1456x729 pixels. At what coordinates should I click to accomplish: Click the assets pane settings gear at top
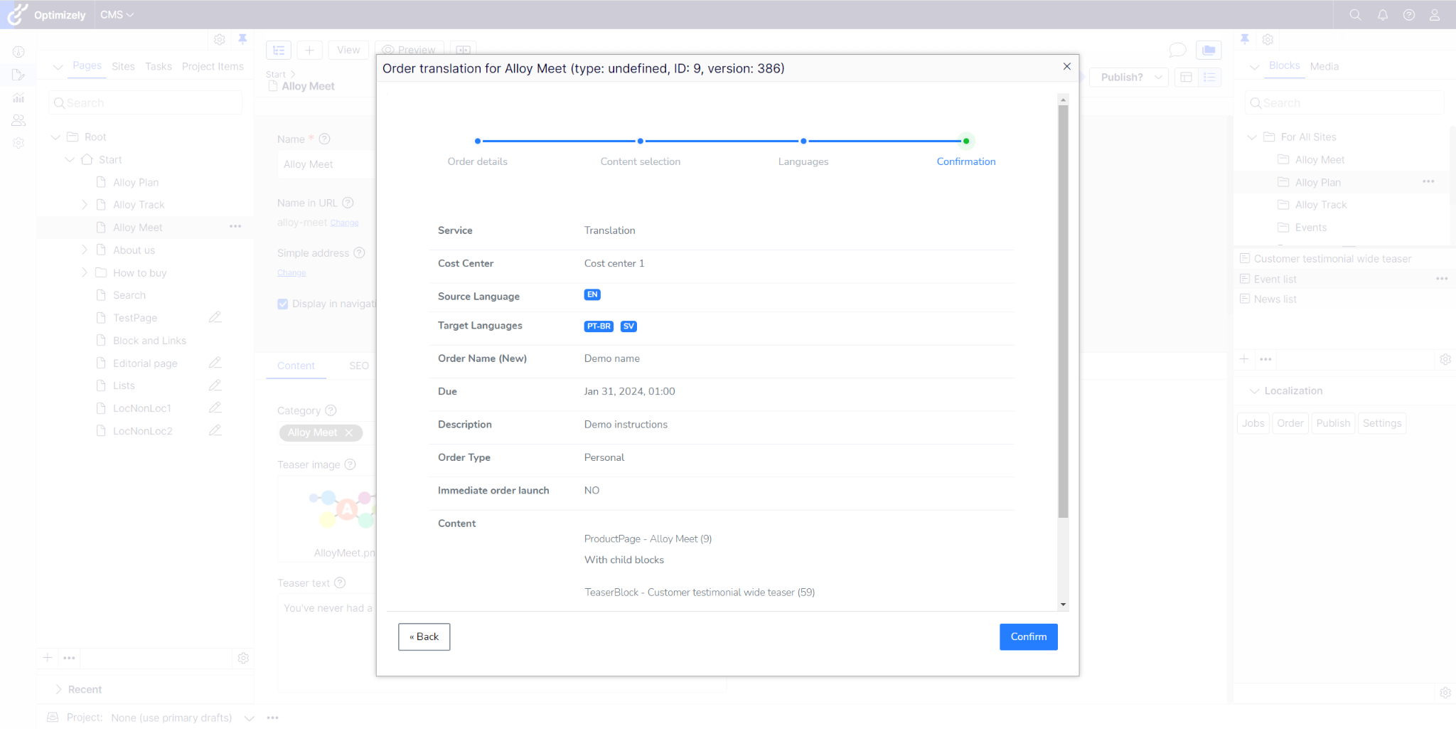tap(1268, 40)
